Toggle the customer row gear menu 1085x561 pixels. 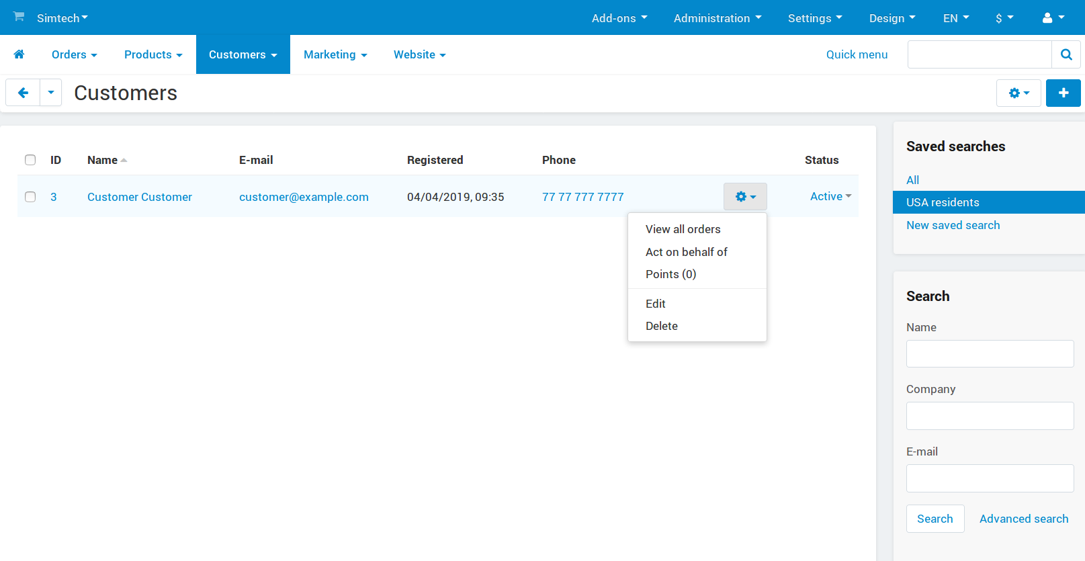pyautogui.click(x=745, y=197)
